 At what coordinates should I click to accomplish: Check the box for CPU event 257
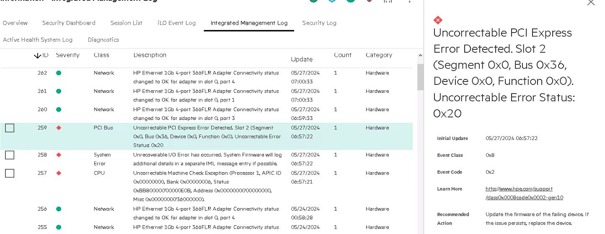[10, 173]
